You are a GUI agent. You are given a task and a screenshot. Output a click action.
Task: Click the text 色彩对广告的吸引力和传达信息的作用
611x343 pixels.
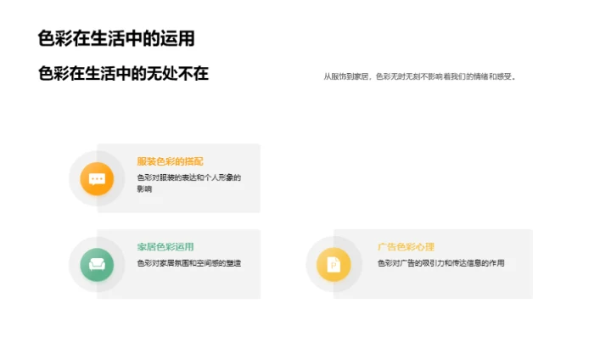click(x=441, y=263)
